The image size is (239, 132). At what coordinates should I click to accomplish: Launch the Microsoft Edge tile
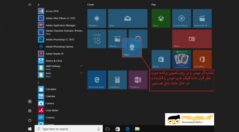coord(97,80)
